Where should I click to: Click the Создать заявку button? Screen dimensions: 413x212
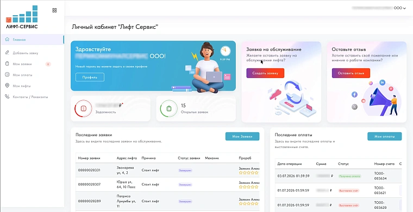point(265,73)
